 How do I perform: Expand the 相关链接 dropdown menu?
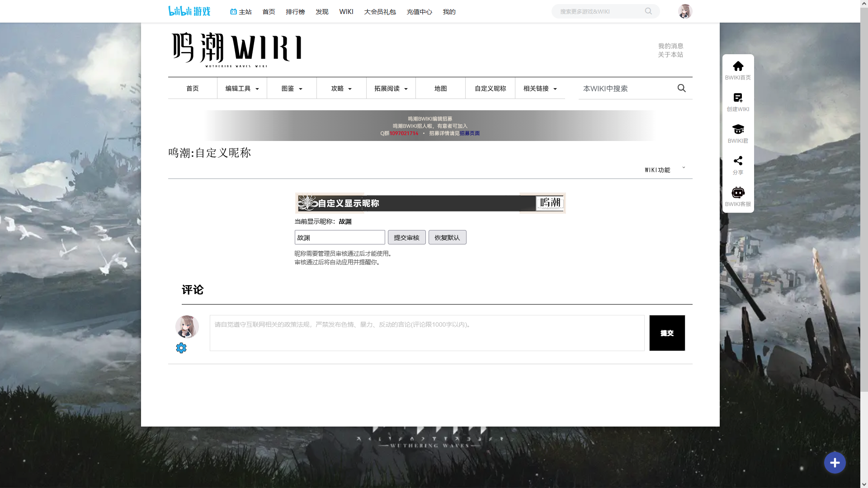(x=540, y=89)
